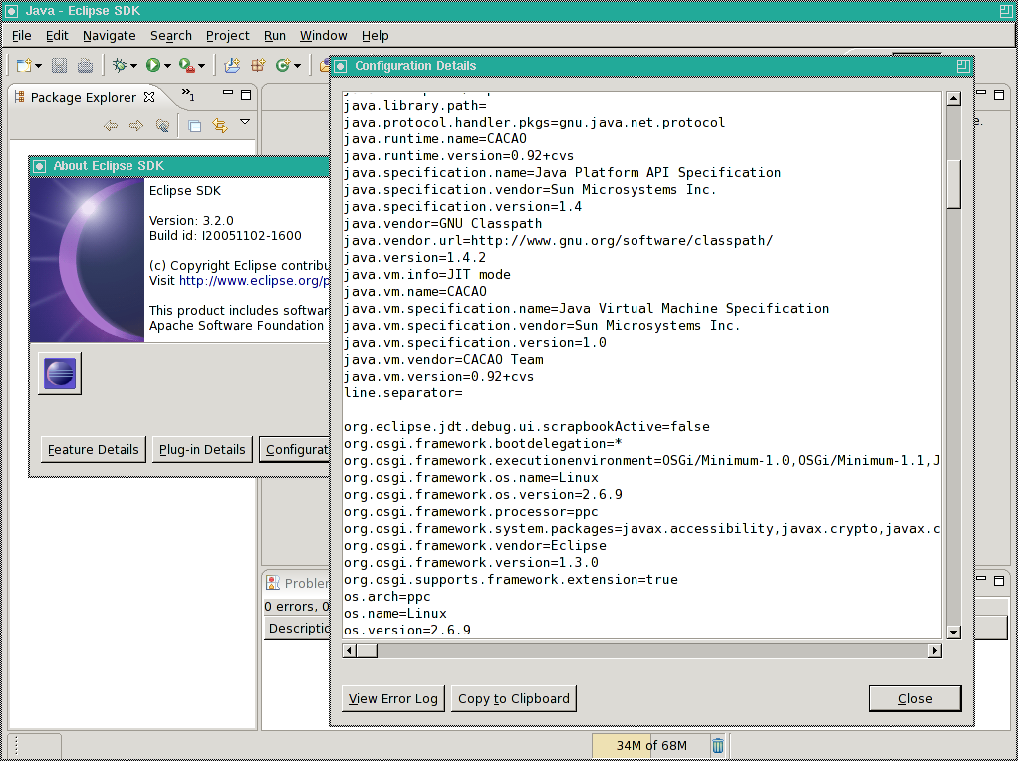Click the 'Build id: I20051102-1600' text
The height and width of the screenshot is (761, 1018).
pos(225,236)
